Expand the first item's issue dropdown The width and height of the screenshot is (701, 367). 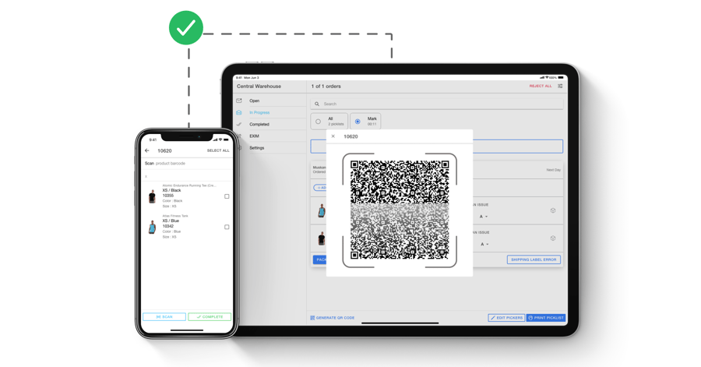pos(484,217)
